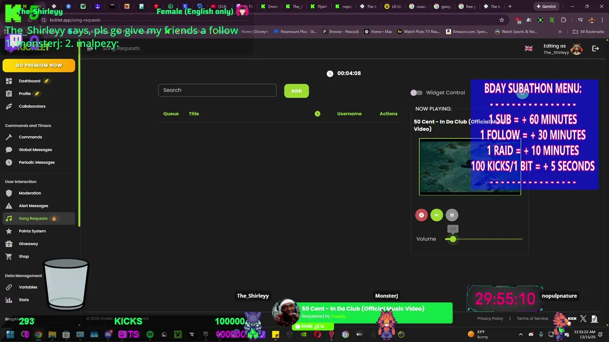Select Song Requests in sidebar
This screenshot has height=342, width=609.
[x=38, y=218]
